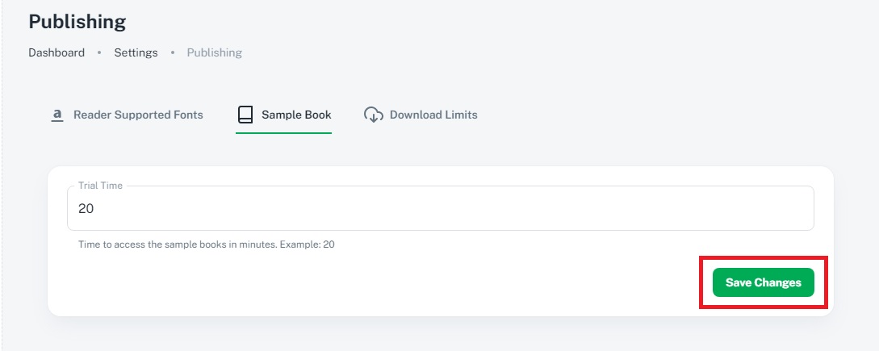
Task: Click the green underline below Sample Book
Action: pyautogui.click(x=283, y=132)
